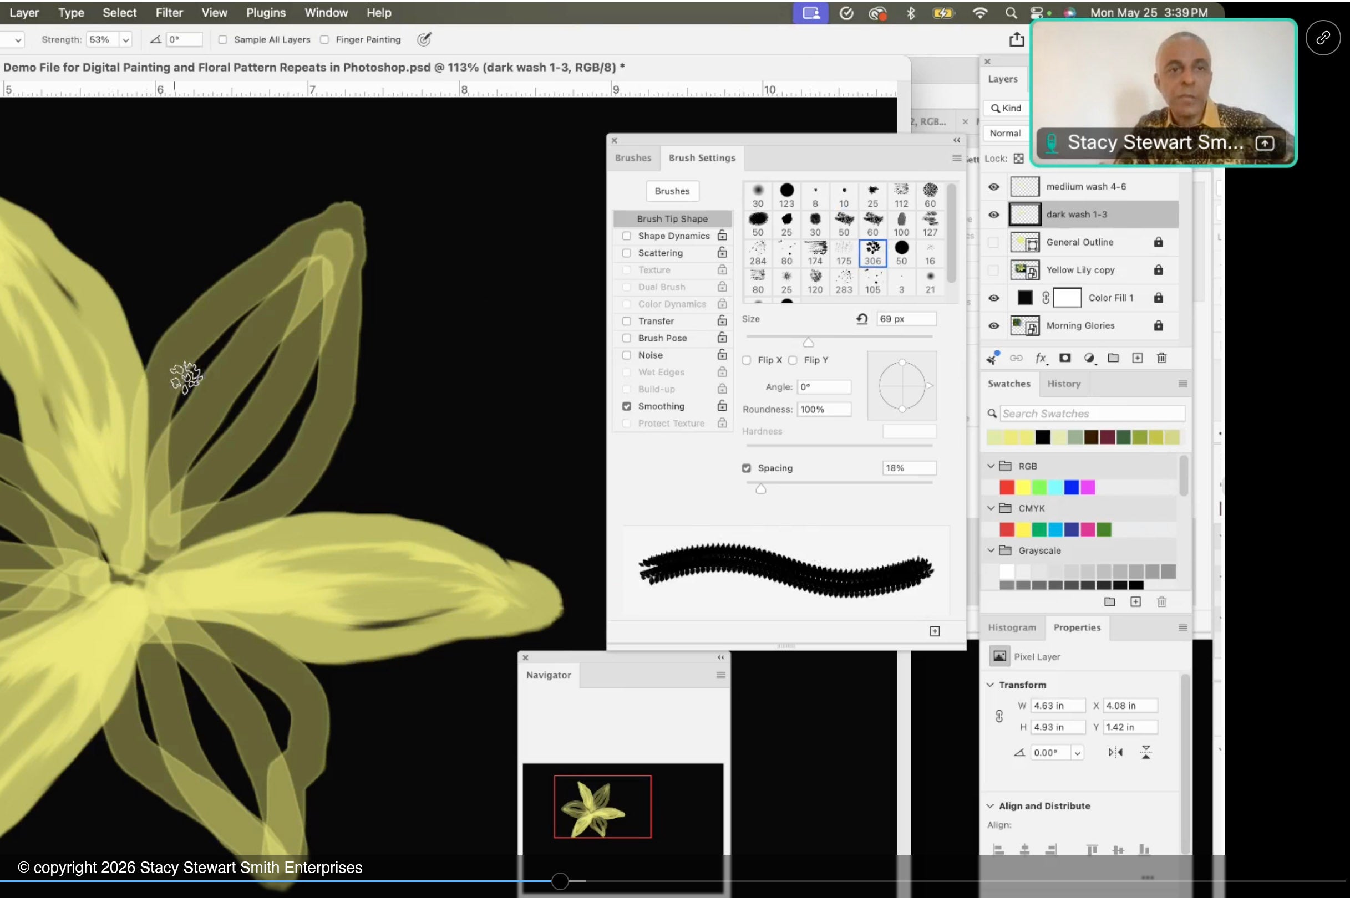Viewport: 1350px width, 898px height.
Task: Add a layer mask in Layers panel
Action: tap(1065, 358)
